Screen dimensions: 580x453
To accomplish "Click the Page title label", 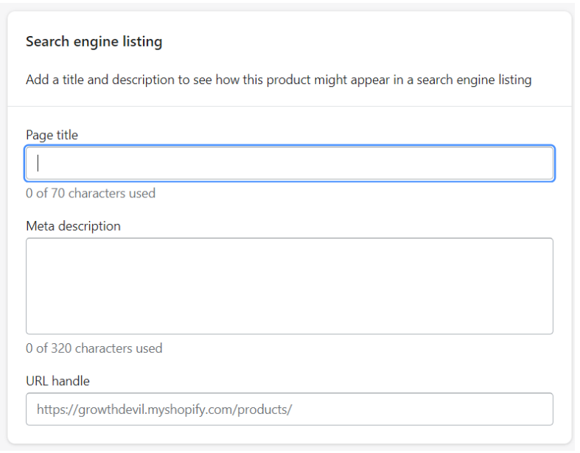I will pos(52,135).
